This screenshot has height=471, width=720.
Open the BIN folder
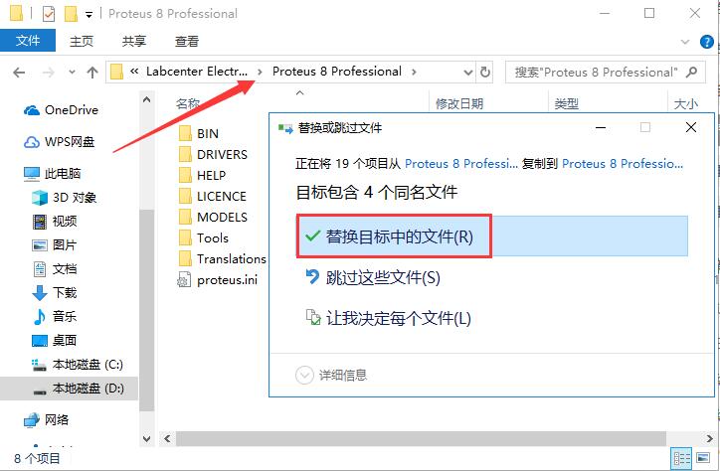point(208,133)
